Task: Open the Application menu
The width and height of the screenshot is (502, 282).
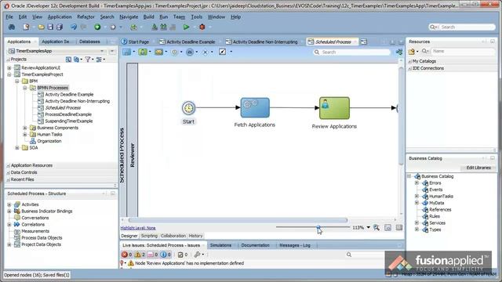Action: click(60, 17)
